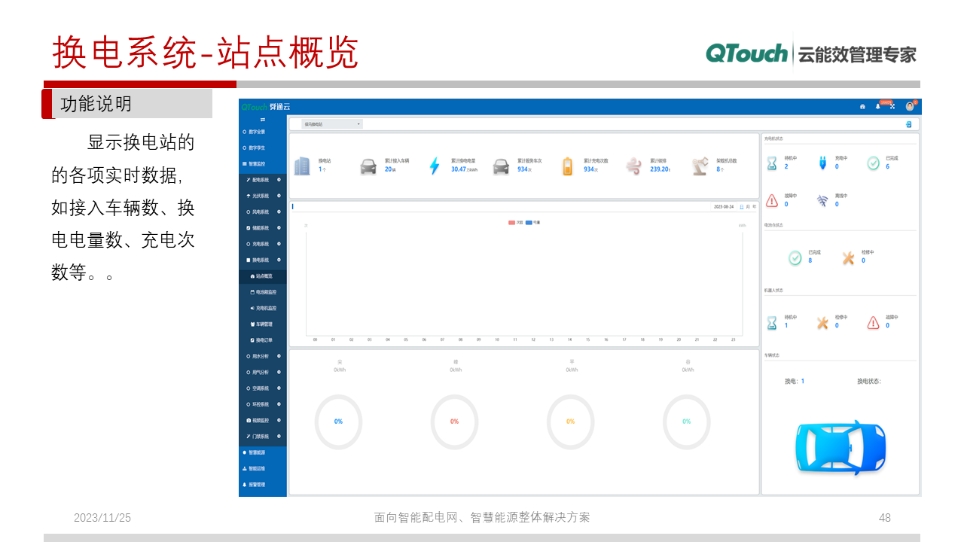The width and height of the screenshot is (964, 542).
Task: Click the notification bell in the top bar
Action: (x=877, y=107)
